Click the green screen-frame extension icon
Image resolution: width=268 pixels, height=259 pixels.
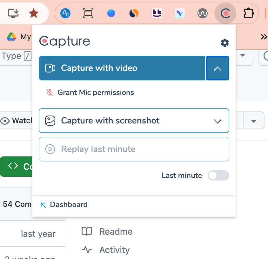point(88,13)
